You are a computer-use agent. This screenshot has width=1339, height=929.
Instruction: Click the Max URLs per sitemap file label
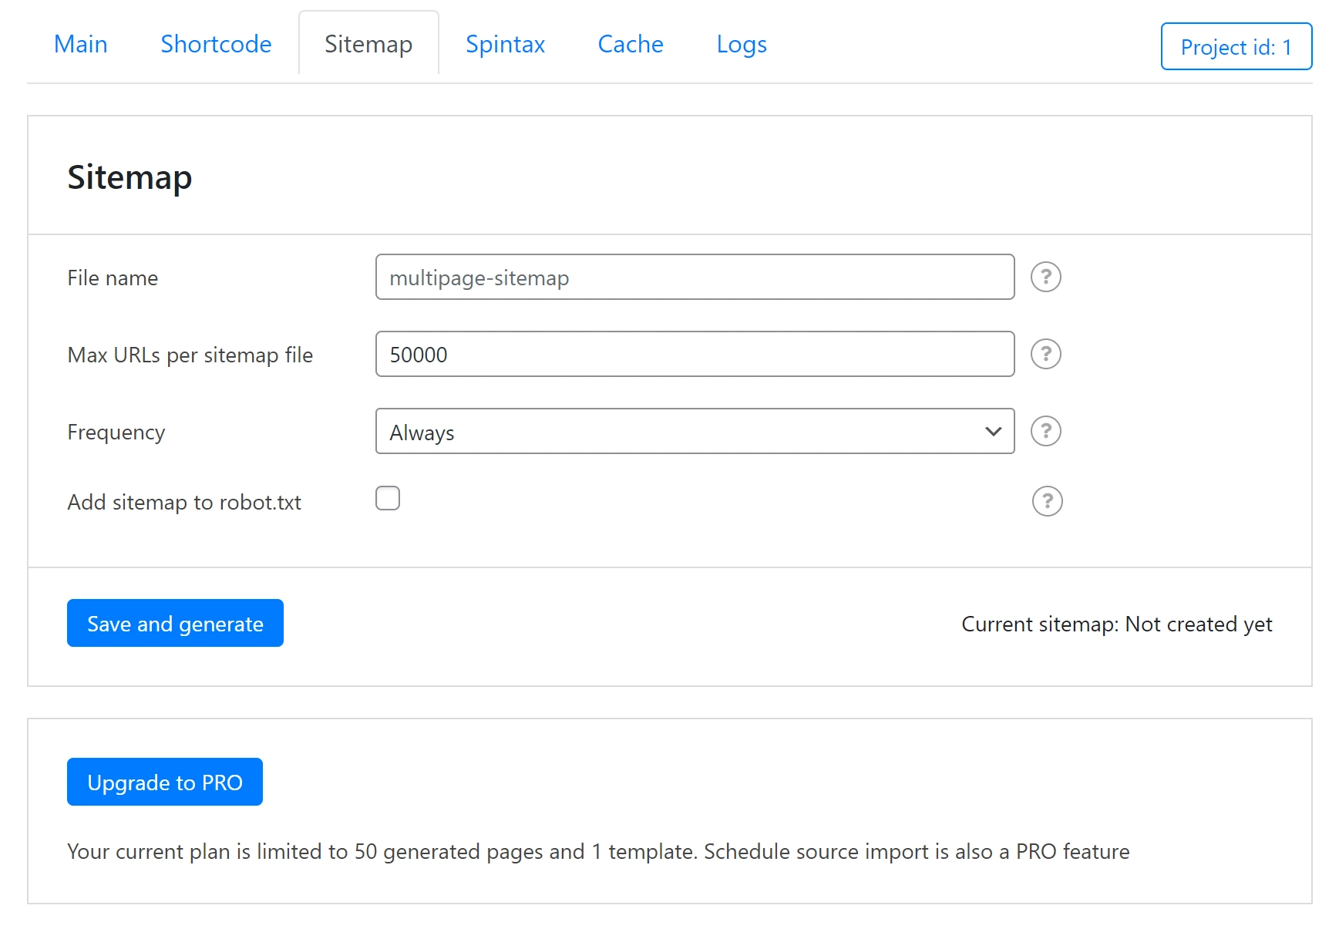(x=190, y=355)
